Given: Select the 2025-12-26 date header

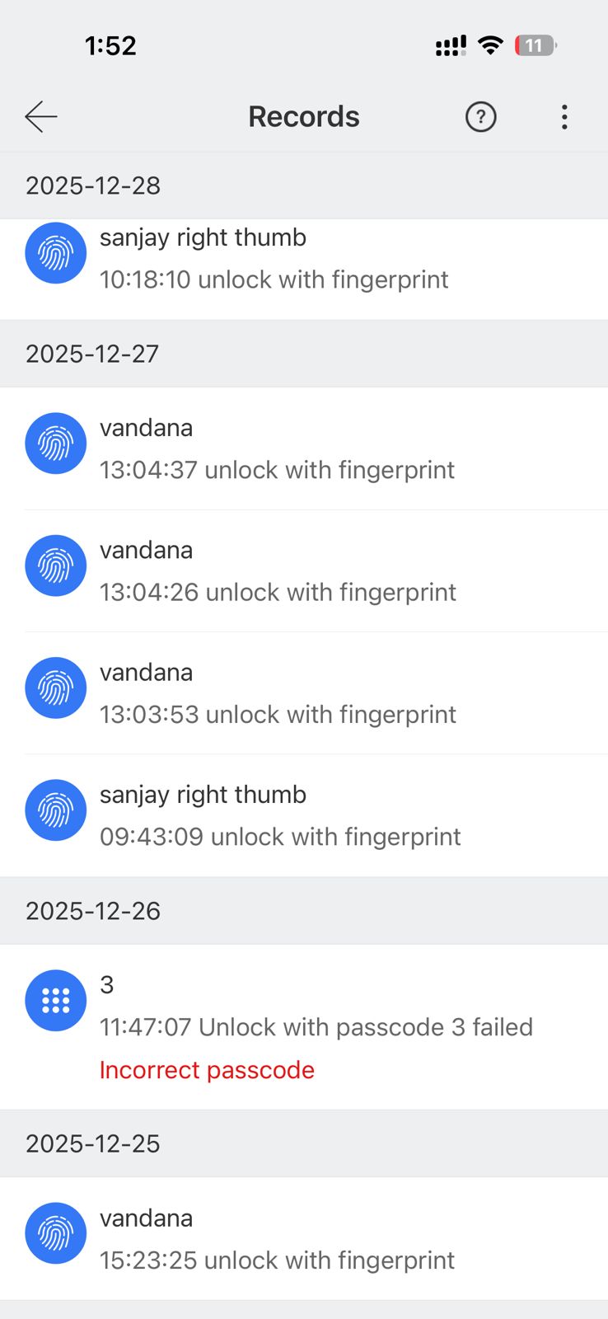Looking at the screenshot, I should pos(93,911).
